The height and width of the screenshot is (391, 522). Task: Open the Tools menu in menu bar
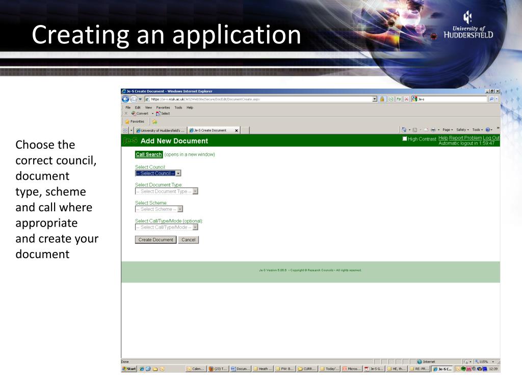coord(178,107)
